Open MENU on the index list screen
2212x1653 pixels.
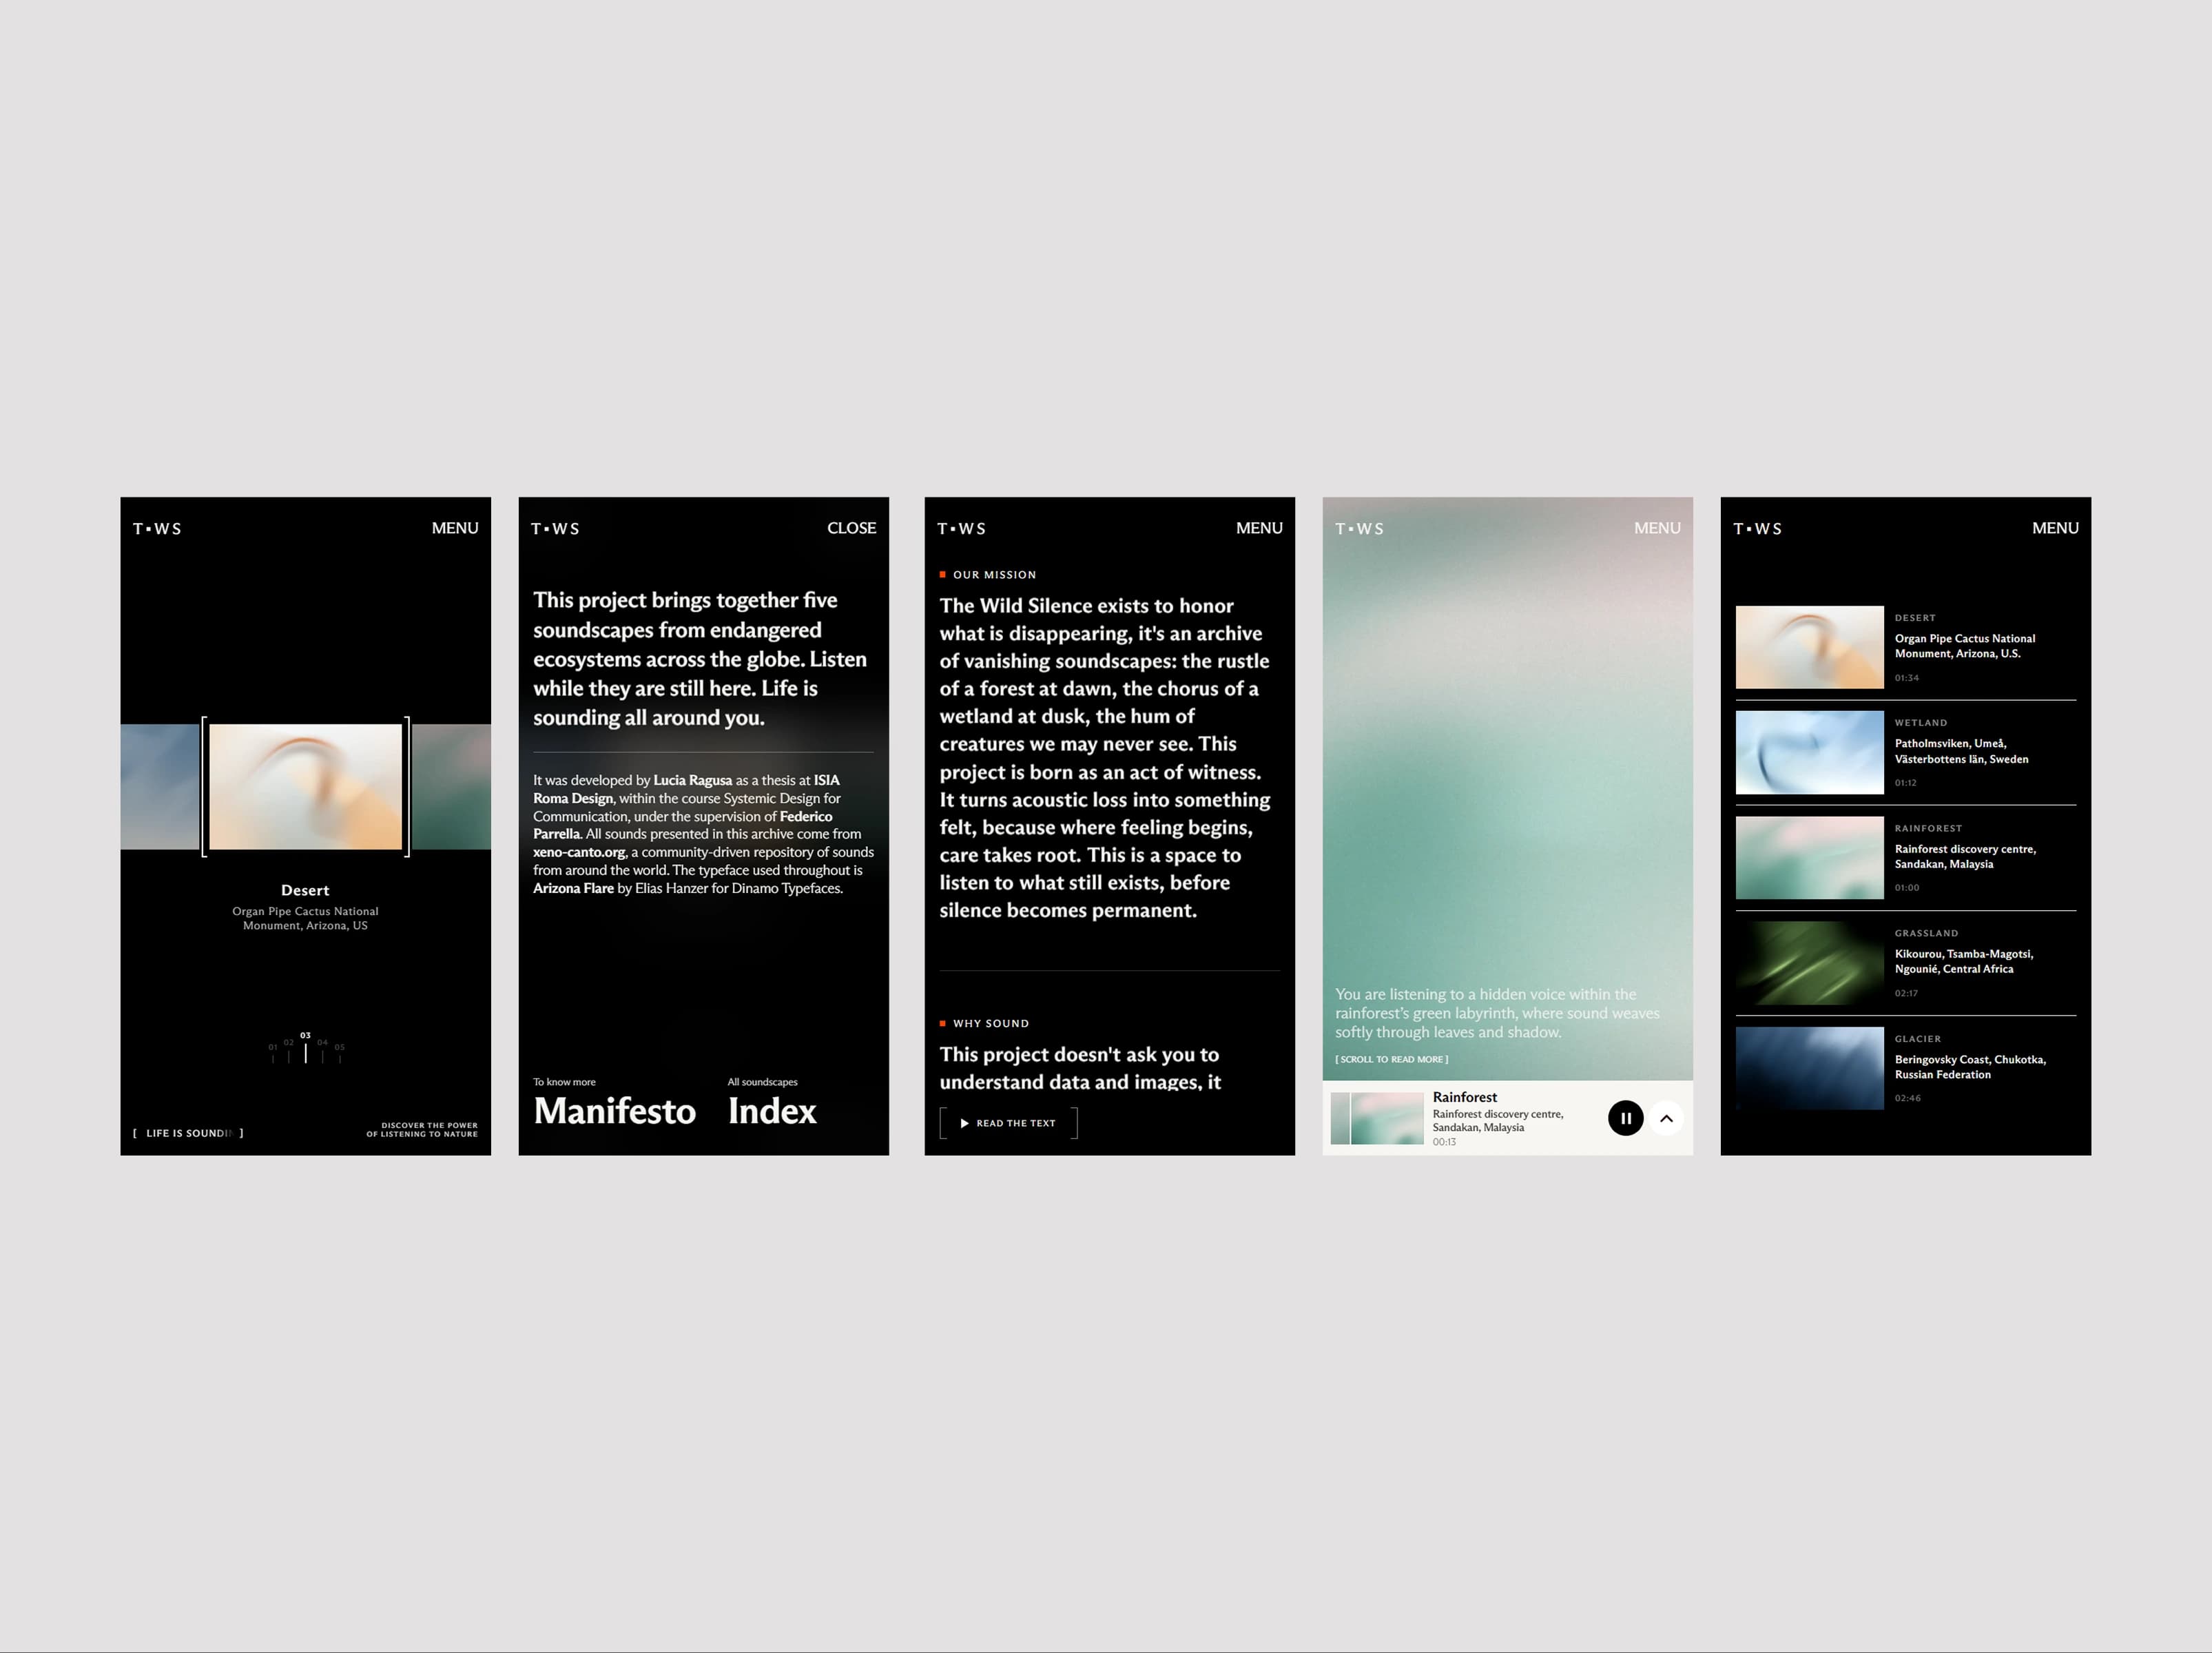click(x=2055, y=528)
